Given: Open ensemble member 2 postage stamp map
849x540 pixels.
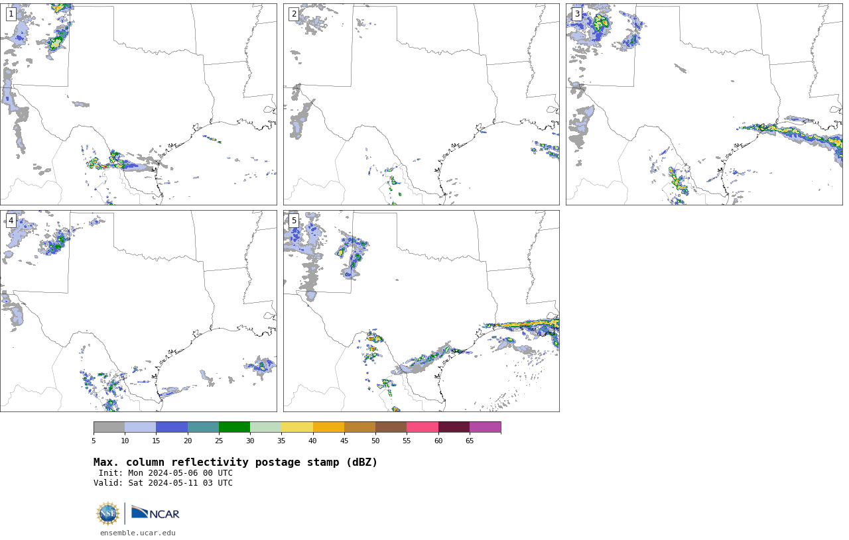Looking at the screenshot, I should tap(421, 104).
